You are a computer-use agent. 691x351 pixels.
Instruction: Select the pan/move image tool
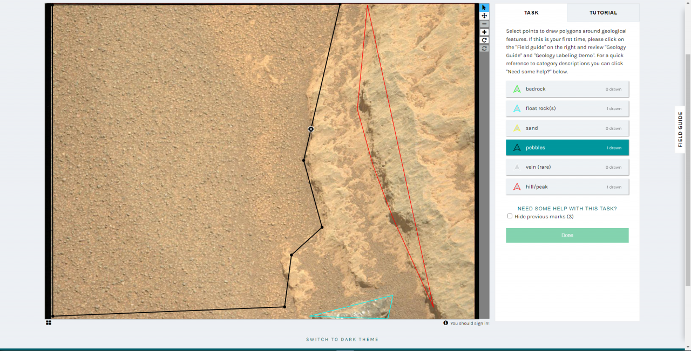click(484, 16)
